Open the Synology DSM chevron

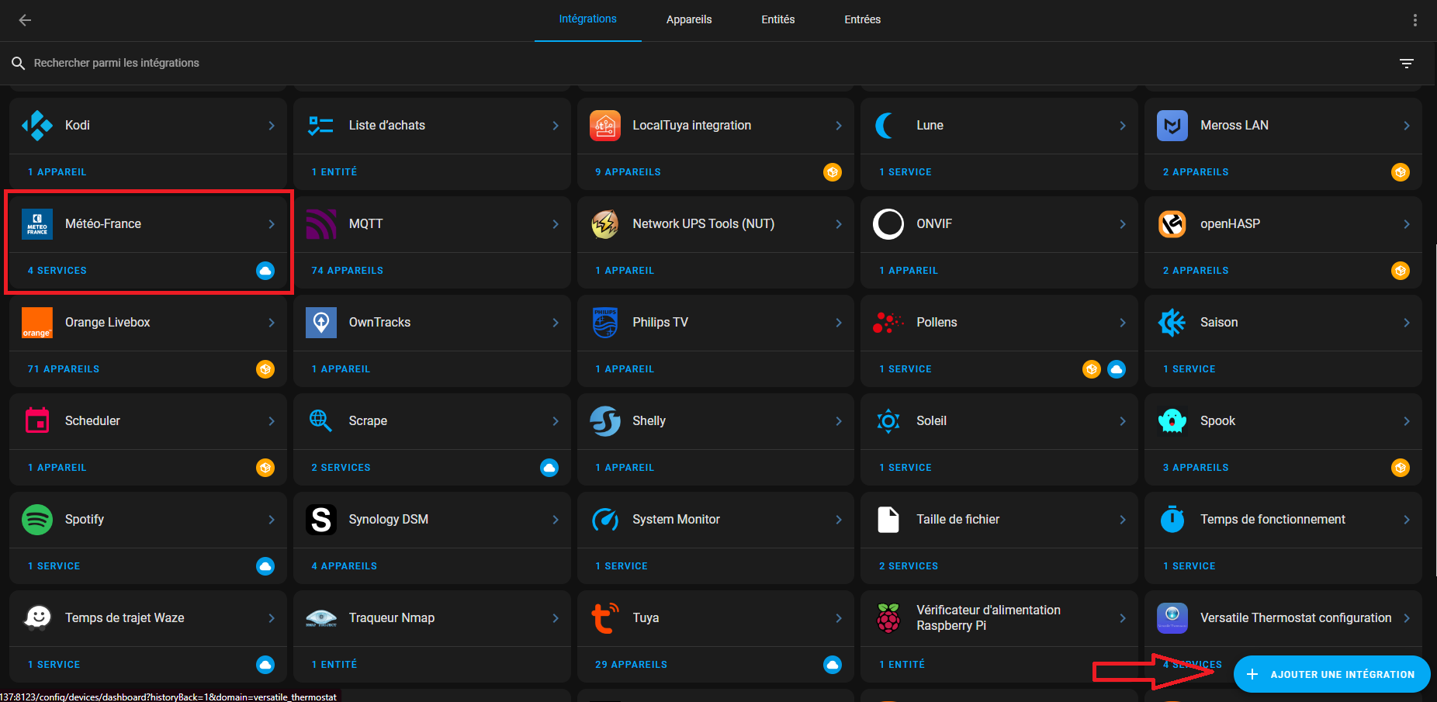556,520
